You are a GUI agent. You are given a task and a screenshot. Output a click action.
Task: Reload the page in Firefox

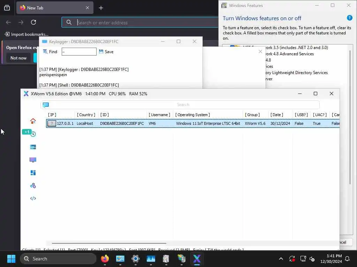pos(33,22)
